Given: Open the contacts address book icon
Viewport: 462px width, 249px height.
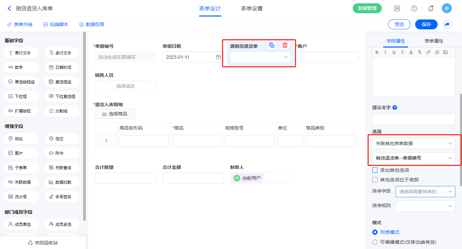Looking at the screenshot, I should click(x=397, y=9).
